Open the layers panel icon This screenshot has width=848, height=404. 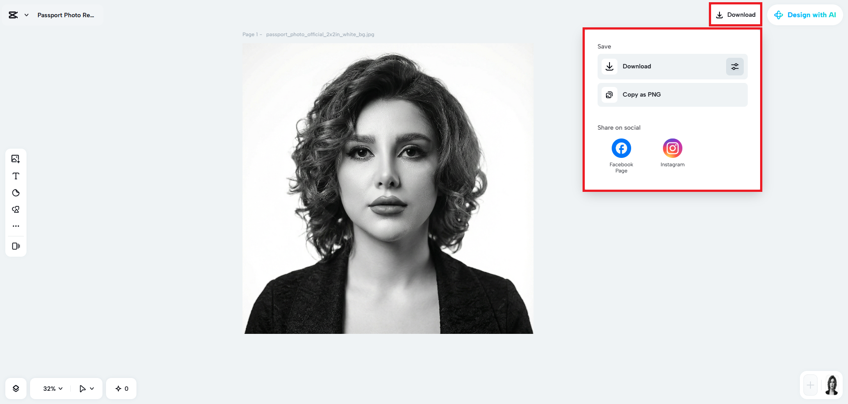tap(16, 389)
